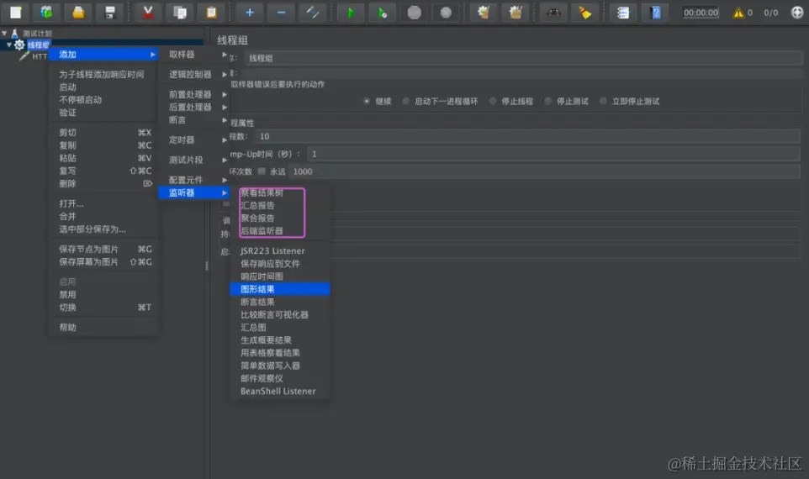
Task: Expand the 配置元件 submenu
Action: tap(193, 180)
